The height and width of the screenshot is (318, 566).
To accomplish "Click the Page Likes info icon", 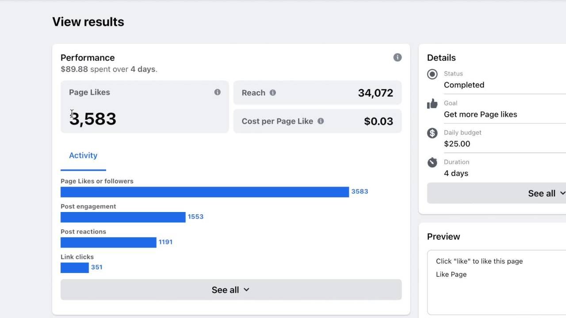I will 217,92.
